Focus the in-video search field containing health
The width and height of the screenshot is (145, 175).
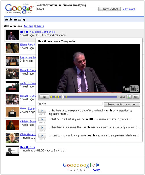(70, 104)
